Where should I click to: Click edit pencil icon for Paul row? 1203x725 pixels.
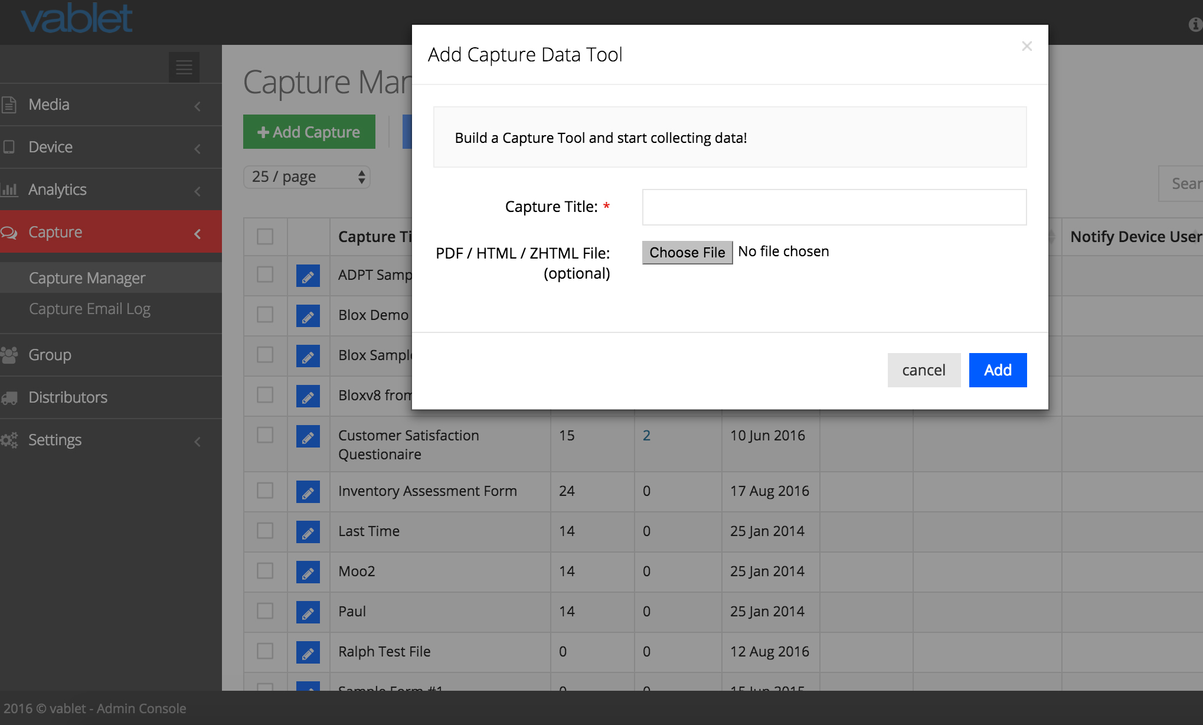coord(308,612)
